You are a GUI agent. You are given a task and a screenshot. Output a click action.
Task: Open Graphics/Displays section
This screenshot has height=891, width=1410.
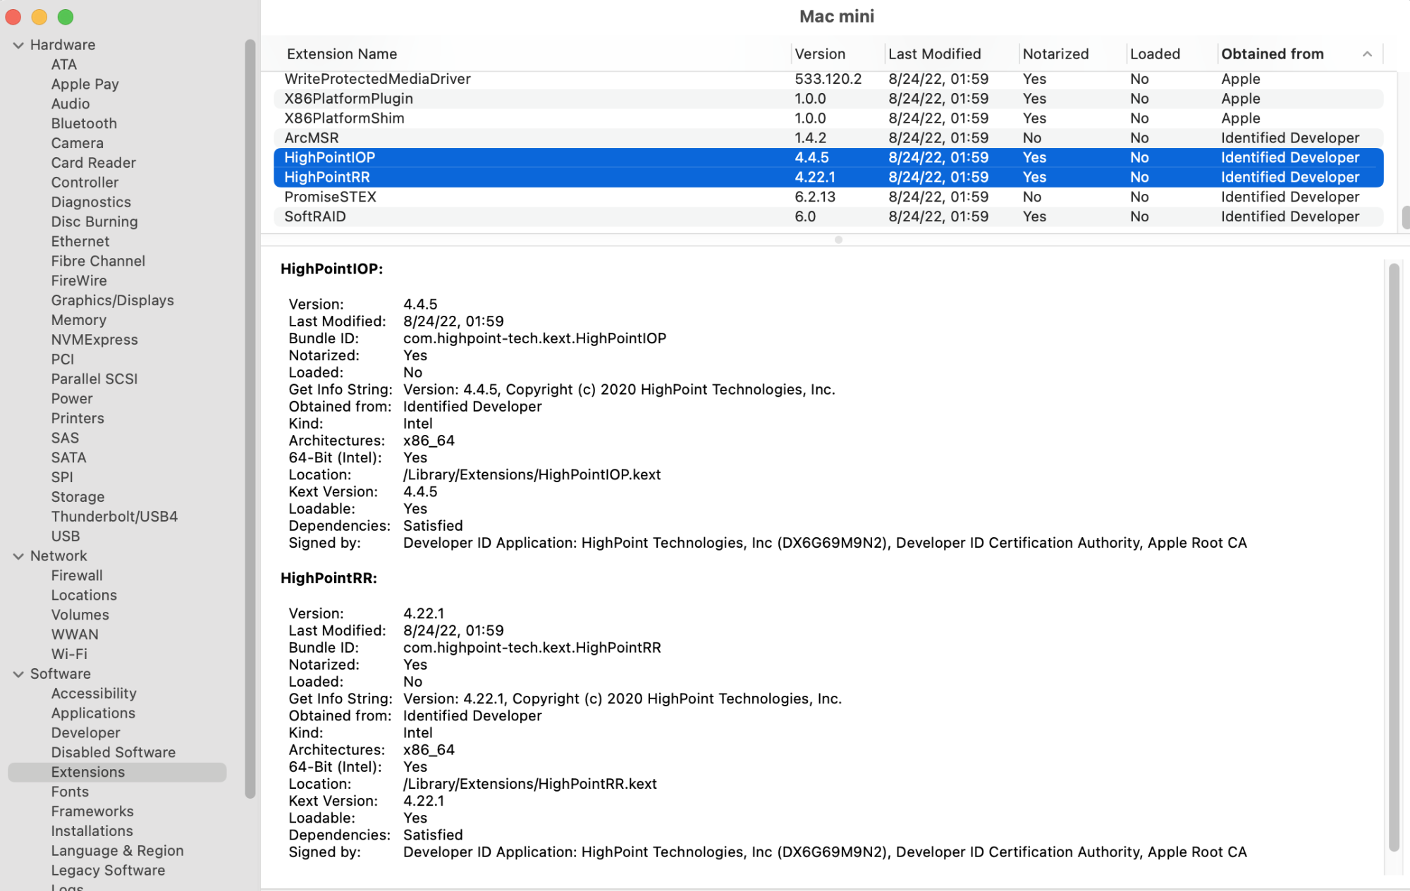click(x=112, y=300)
